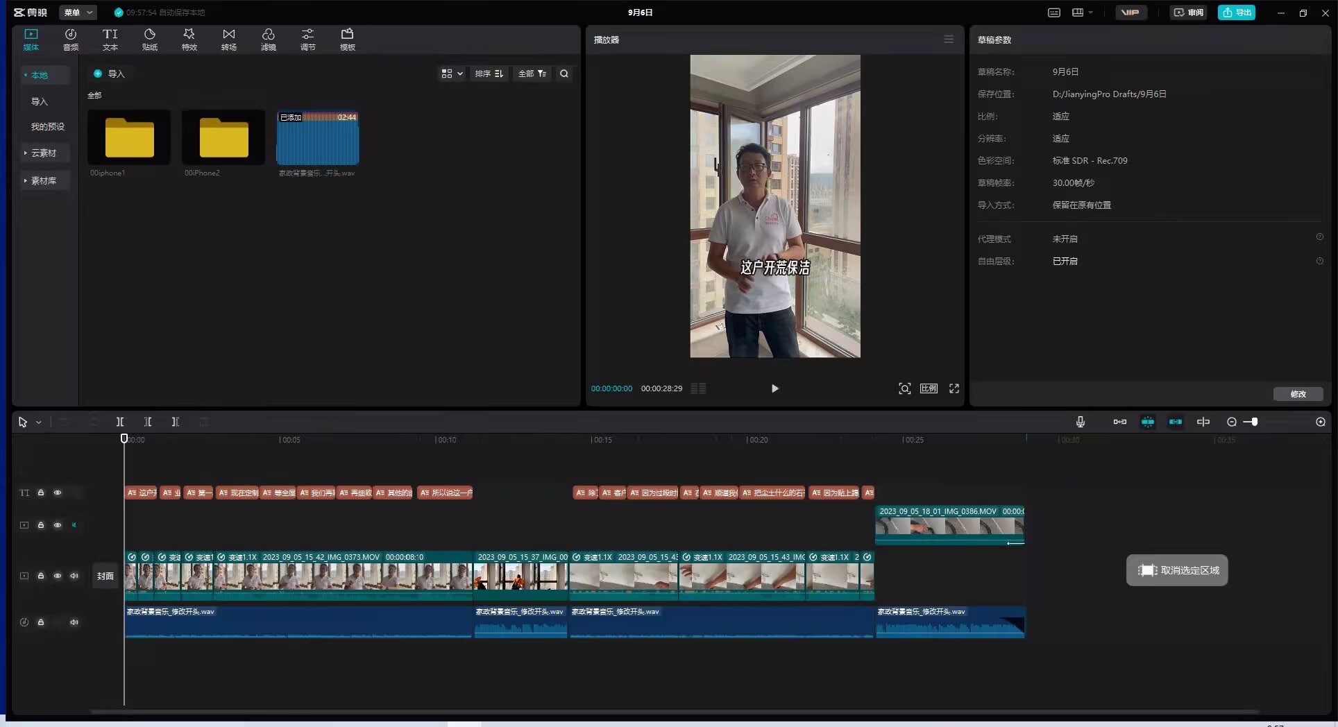Open the 排序 sort dropdown

pyautogui.click(x=489, y=74)
